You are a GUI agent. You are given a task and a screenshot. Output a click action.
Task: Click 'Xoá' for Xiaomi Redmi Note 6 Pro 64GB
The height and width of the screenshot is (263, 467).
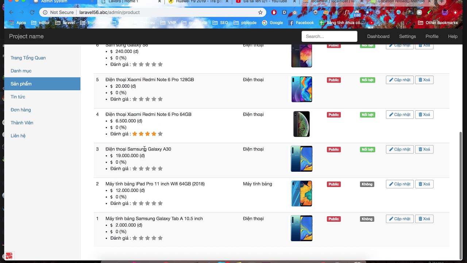pos(424,115)
